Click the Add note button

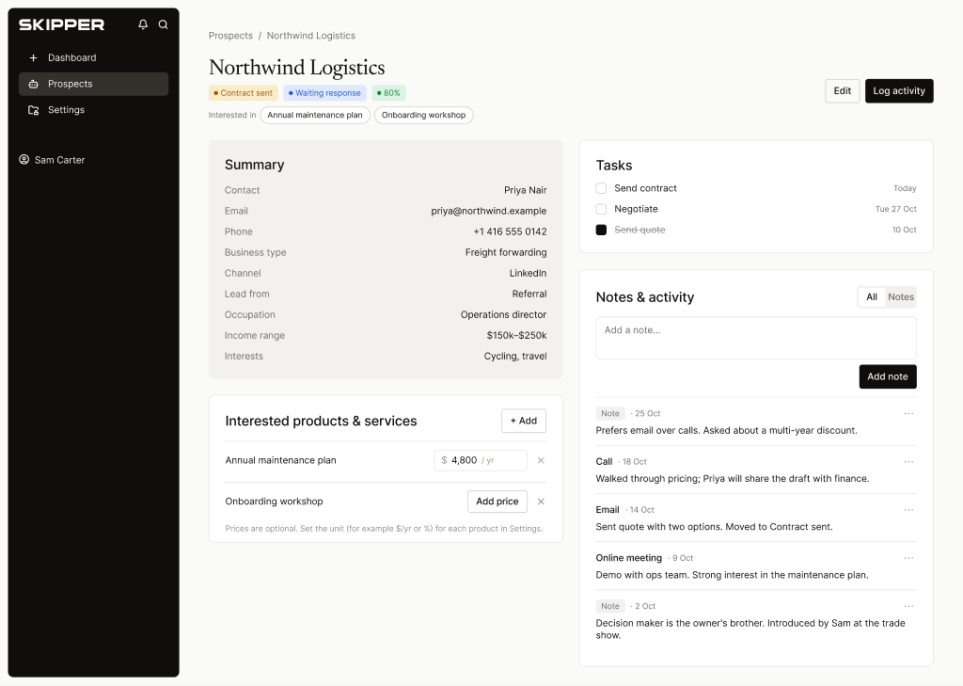tap(888, 376)
